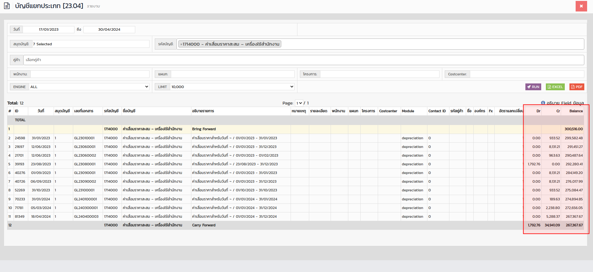The height and width of the screenshot is (272, 593).
Task: Open the คู่ค้า selector with placeholder เลือกคู่ค้า
Action: [x=304, y=60]
